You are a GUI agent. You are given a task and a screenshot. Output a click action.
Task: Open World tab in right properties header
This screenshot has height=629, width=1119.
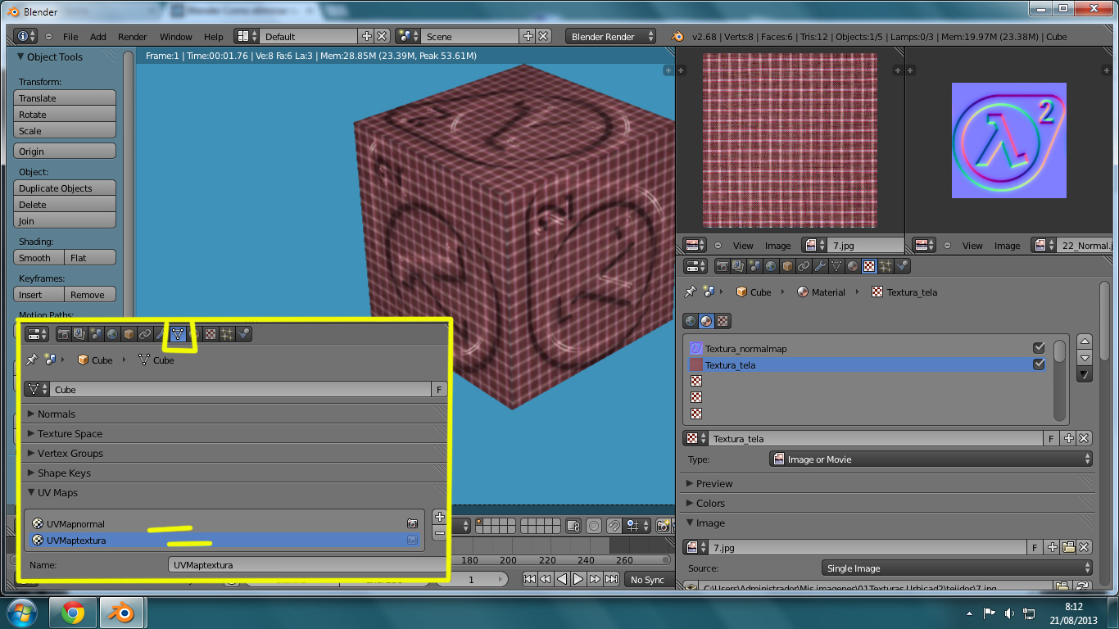click(x=771, y=266)
